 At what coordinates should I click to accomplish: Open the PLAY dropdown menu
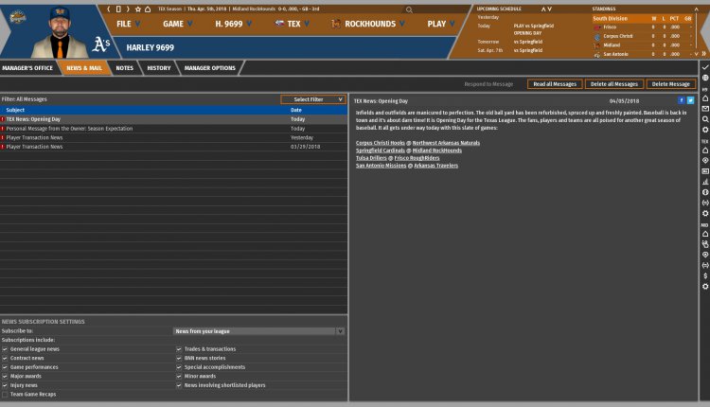coord(441,23)
